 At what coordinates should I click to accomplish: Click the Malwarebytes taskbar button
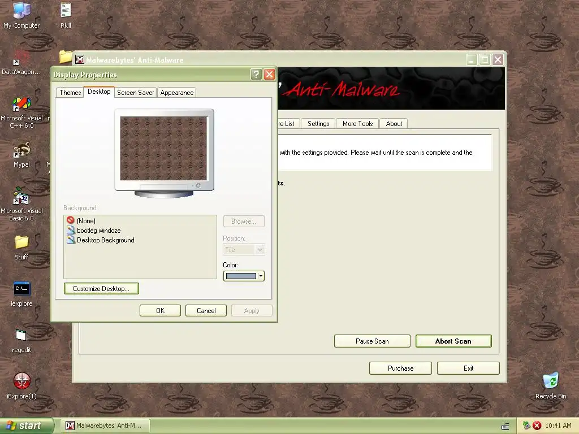click(105, 426)
